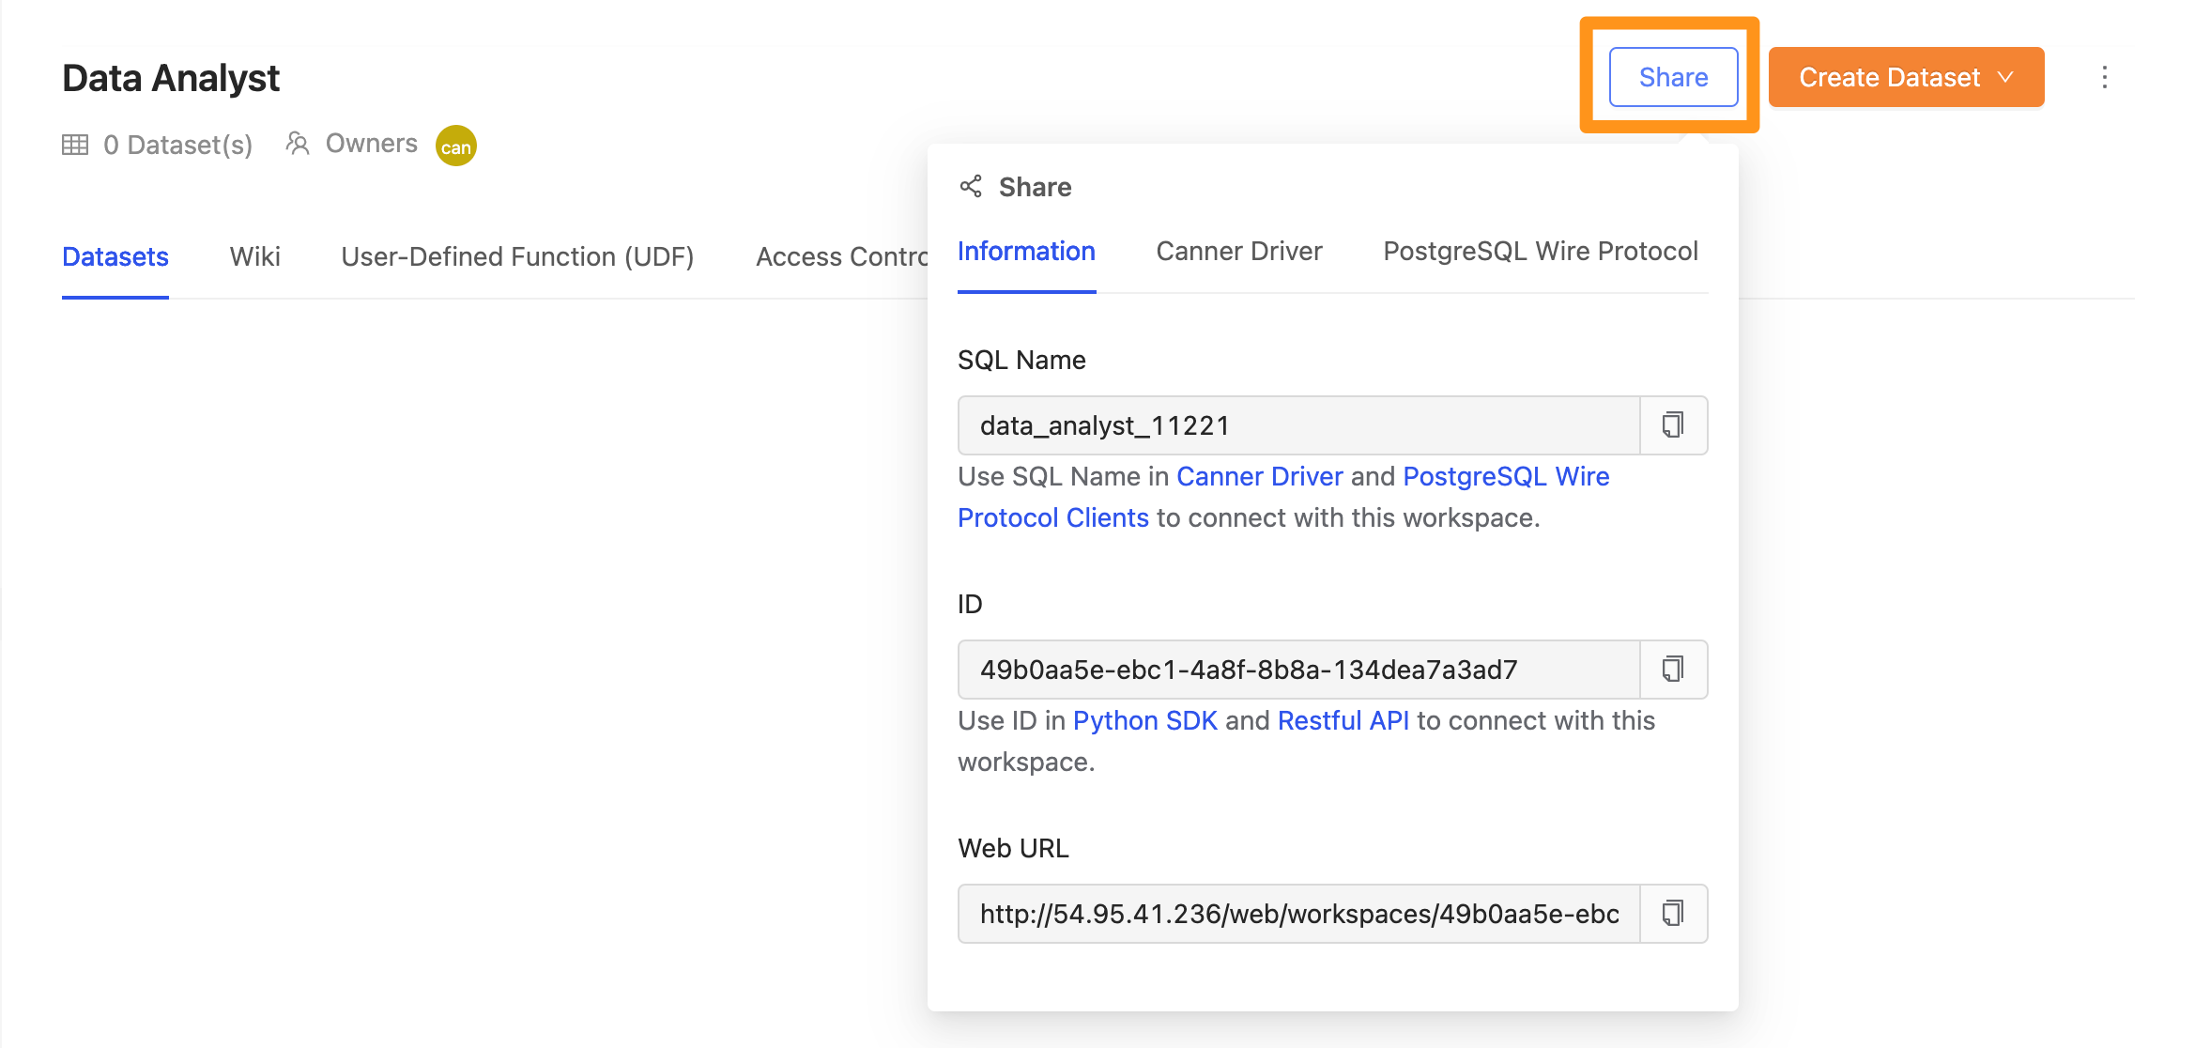This screenshot has height=1048, width=2195.
Task: Open the User-Defined Function (UDF) tab
Action: point(517,257)
